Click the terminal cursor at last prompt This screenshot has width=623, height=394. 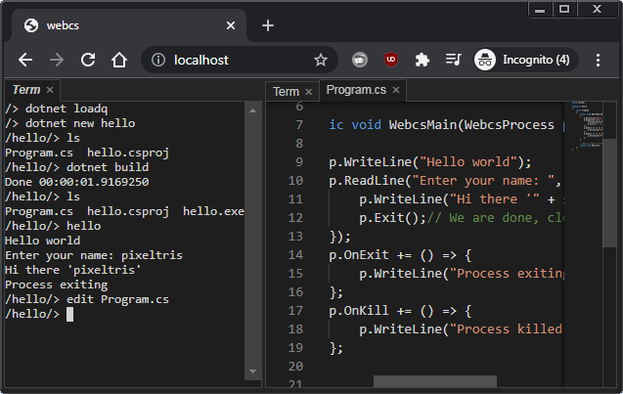(70, 314)
